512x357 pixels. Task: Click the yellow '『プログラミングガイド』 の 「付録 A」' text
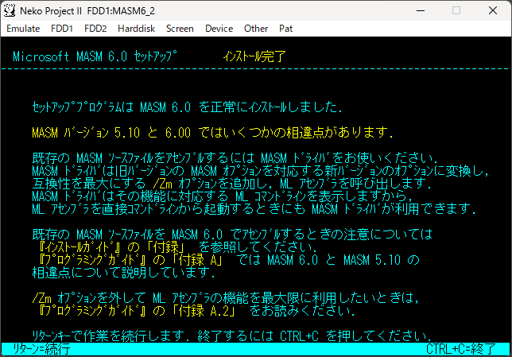click(132, 260)
